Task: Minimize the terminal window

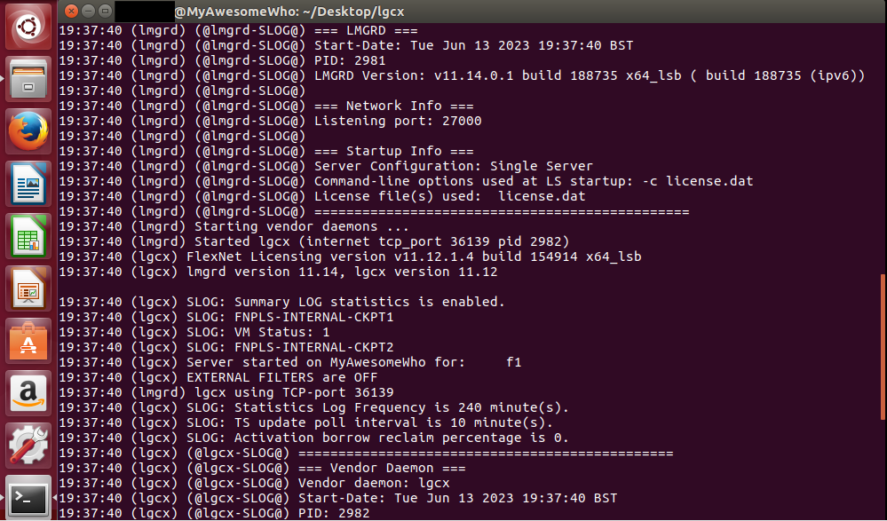Action: (88, 11)
